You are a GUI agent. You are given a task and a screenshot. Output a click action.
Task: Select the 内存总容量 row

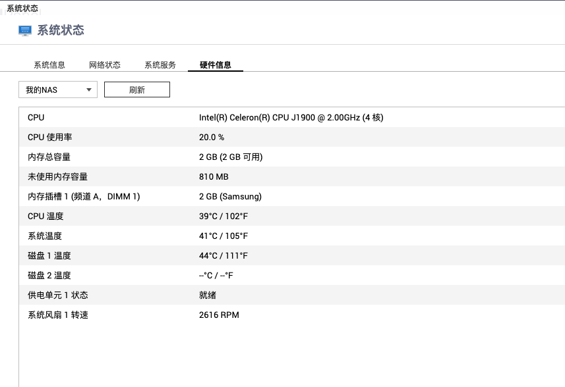[291, 157]
